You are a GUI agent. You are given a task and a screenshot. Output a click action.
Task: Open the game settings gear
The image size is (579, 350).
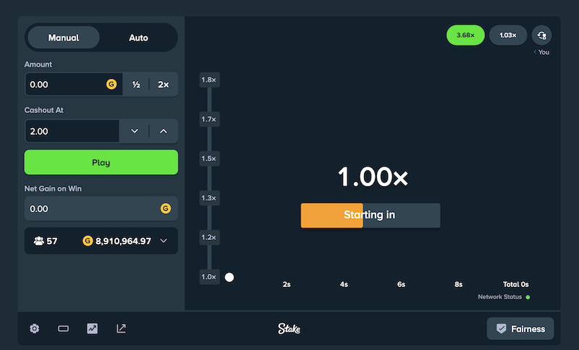click(x=34, y=328)
